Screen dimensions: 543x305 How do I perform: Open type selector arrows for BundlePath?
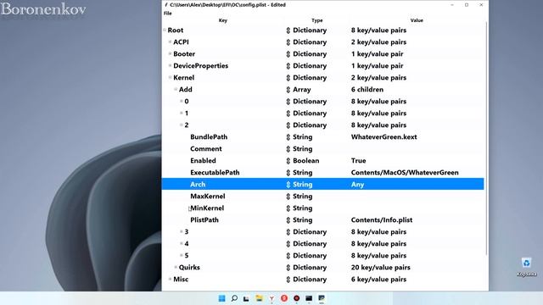288,137
